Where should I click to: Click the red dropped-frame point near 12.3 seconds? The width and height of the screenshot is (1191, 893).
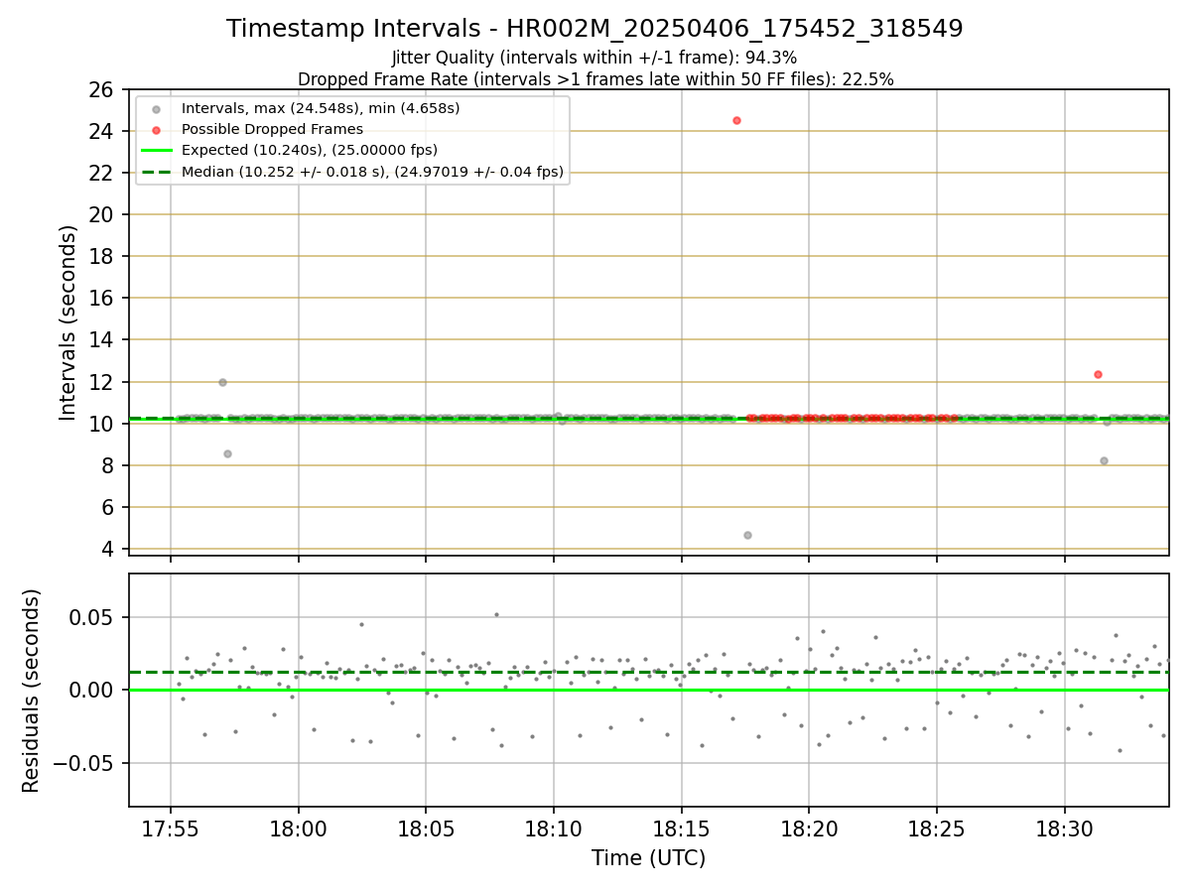(1098, 374)
